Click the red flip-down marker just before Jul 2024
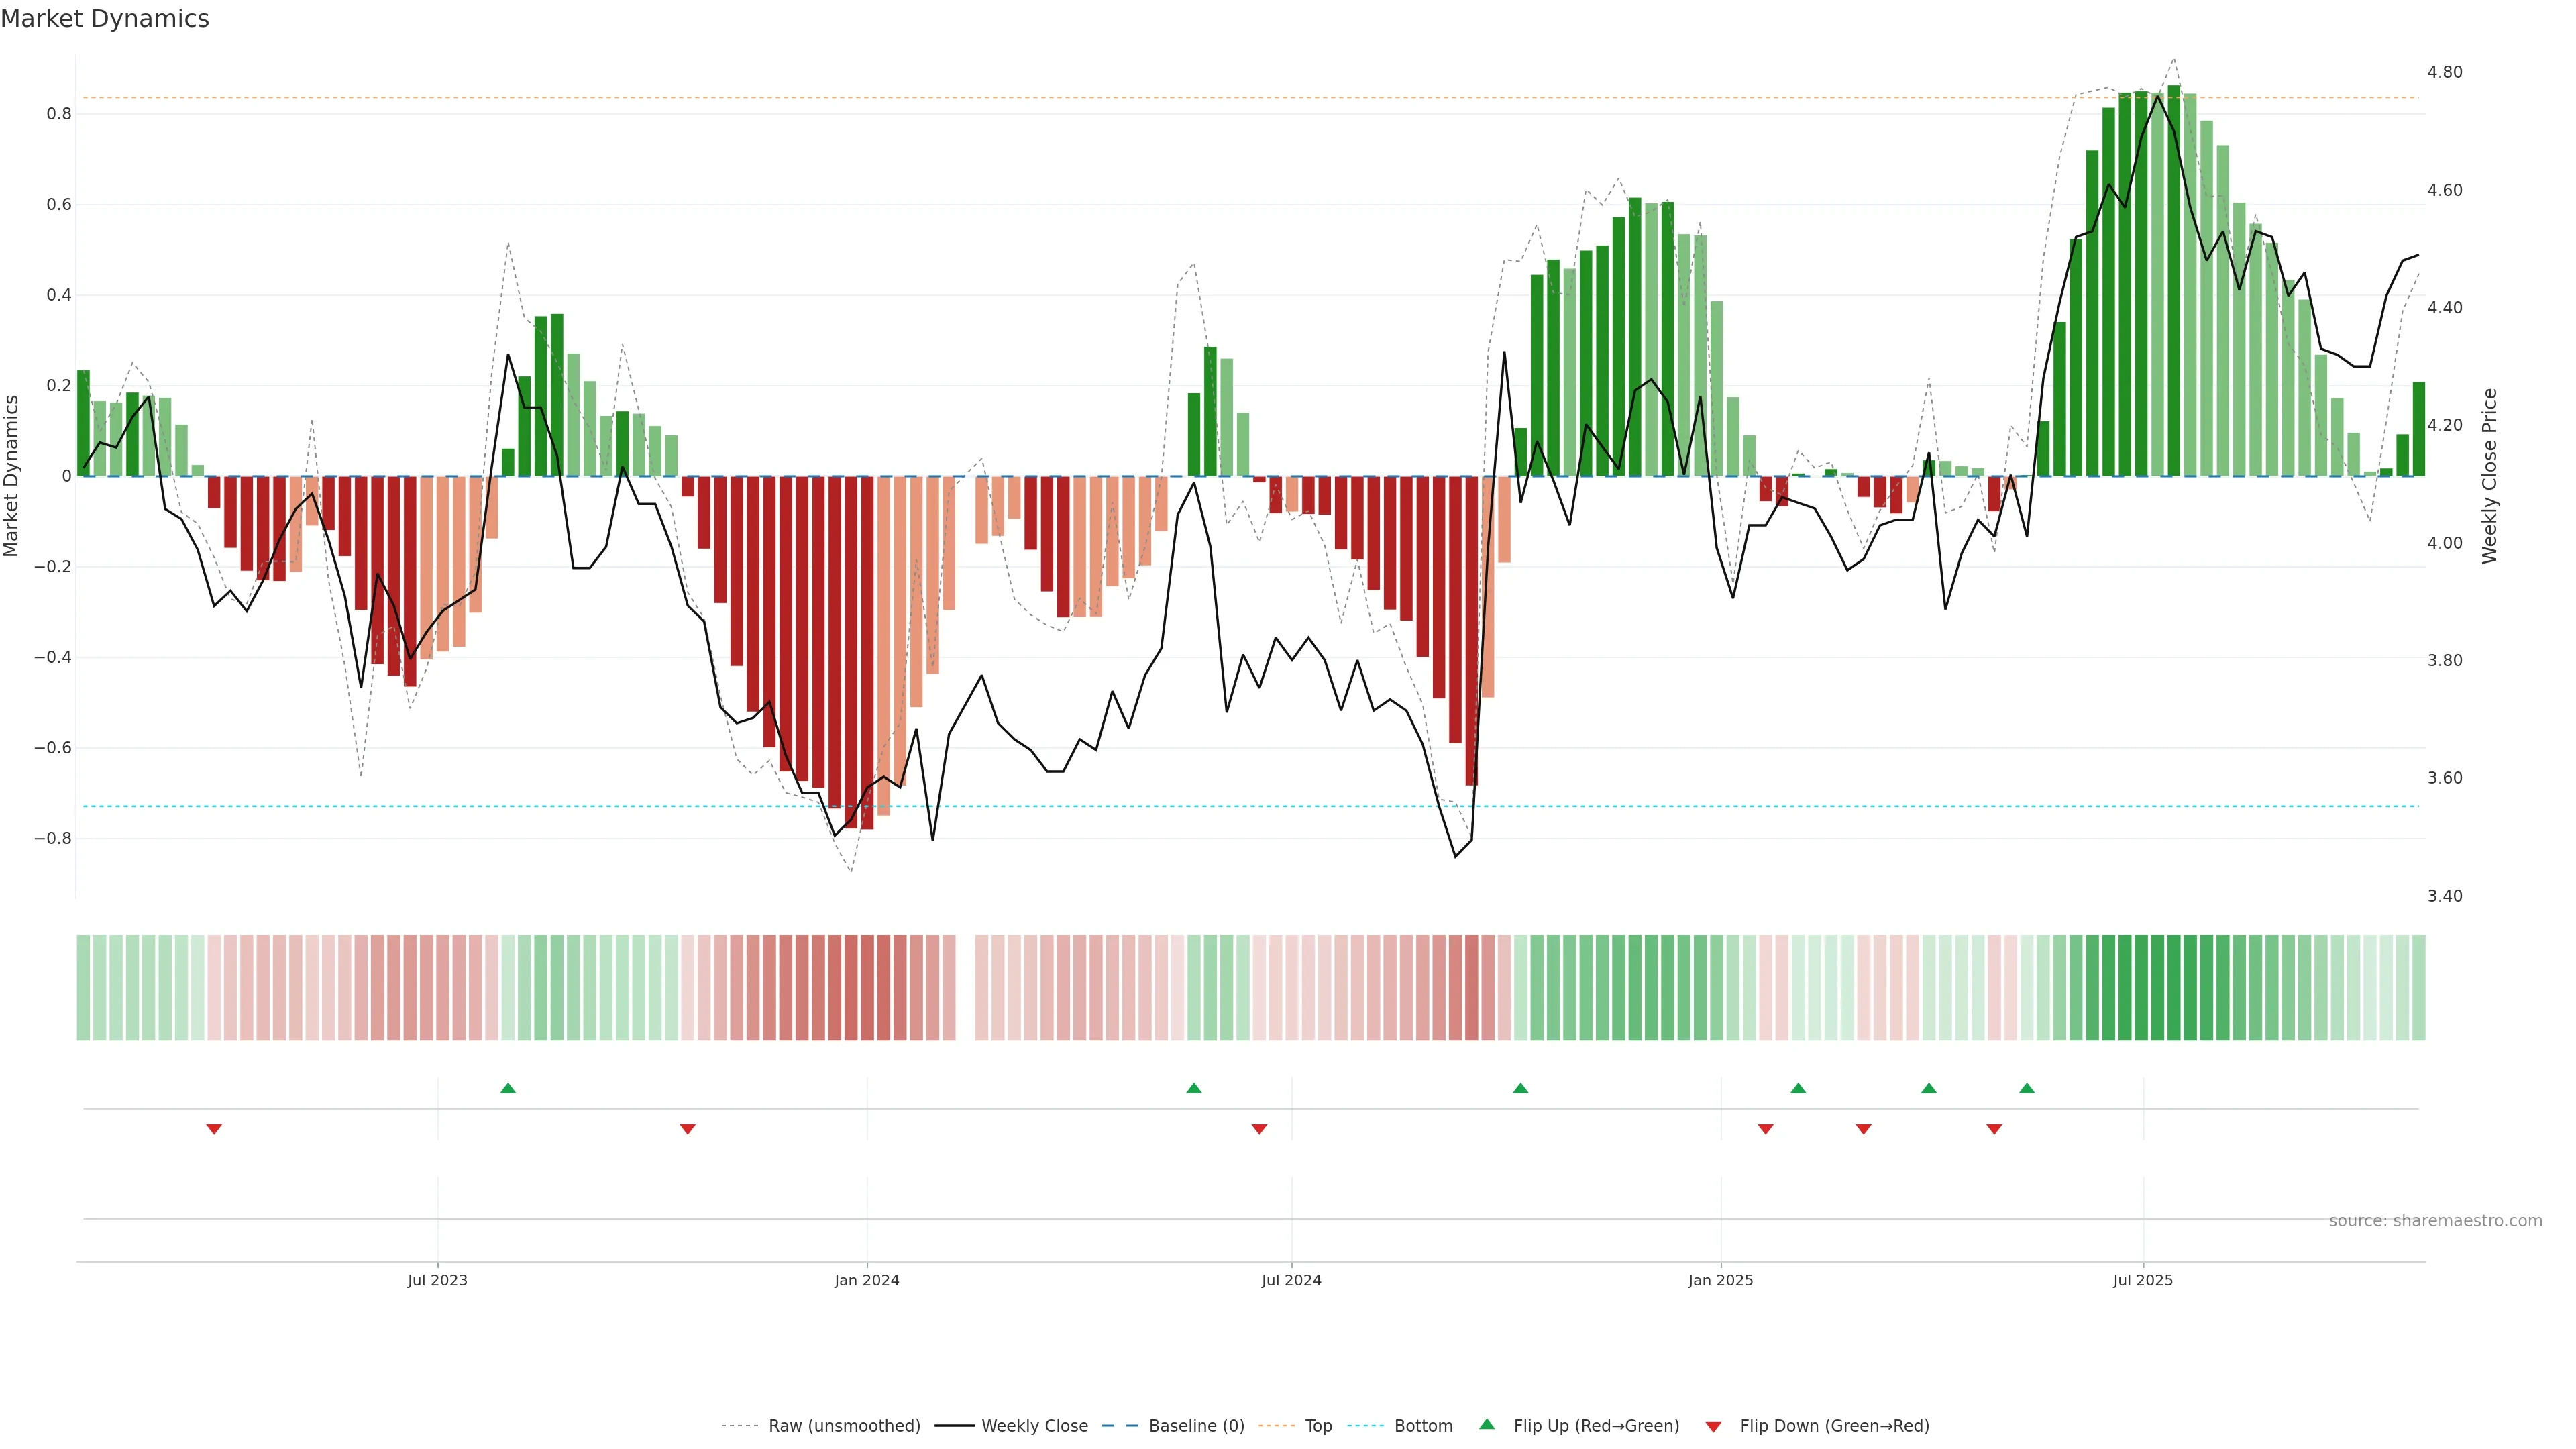The height and width of the screenshot is (1449, 2576). pyautogui.click(x=1259, y=1129)
